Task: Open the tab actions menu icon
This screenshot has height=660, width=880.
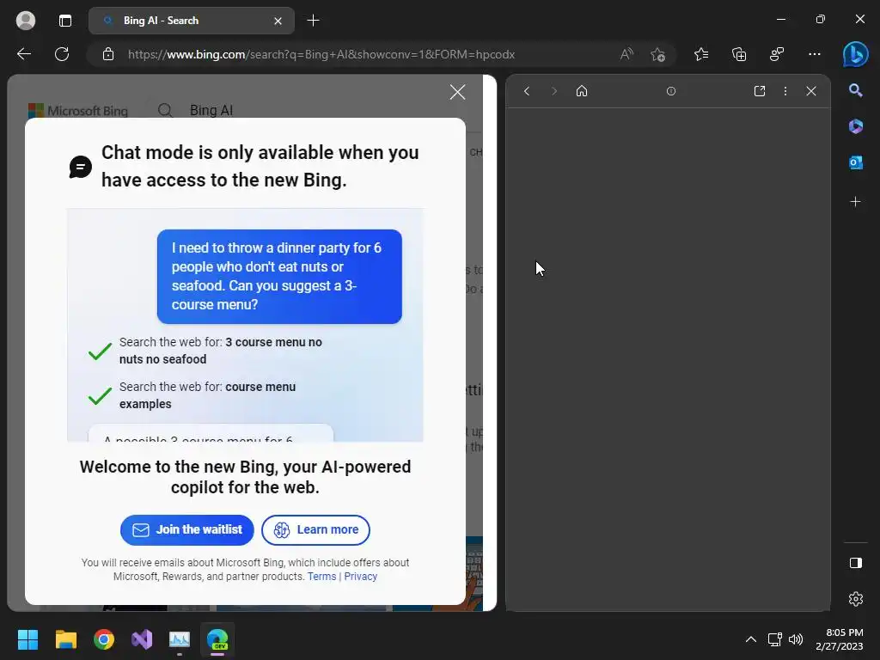Action: tap(65, 21)
